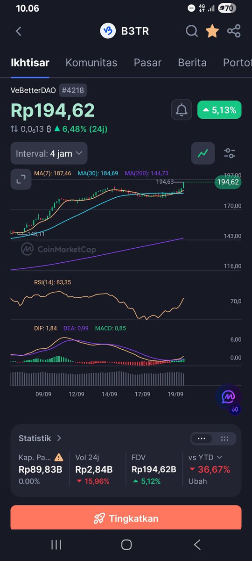Open the search magnifier icon
This screenshot has width=252, height=561.
192,31
